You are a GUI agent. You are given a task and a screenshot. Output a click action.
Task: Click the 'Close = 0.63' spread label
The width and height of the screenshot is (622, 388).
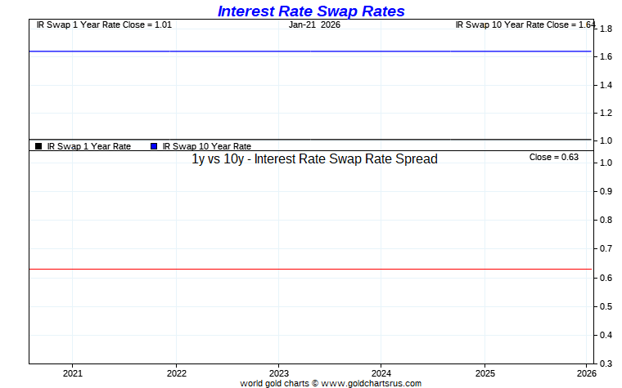coord(554,157)
